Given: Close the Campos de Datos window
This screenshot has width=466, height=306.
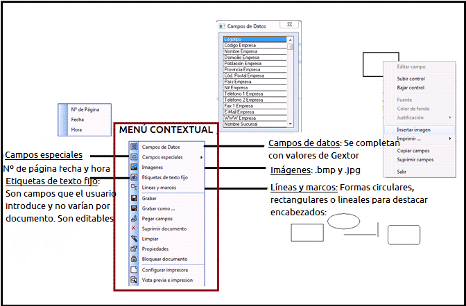Looking at the screenshot, I should (x=290, y=24).
